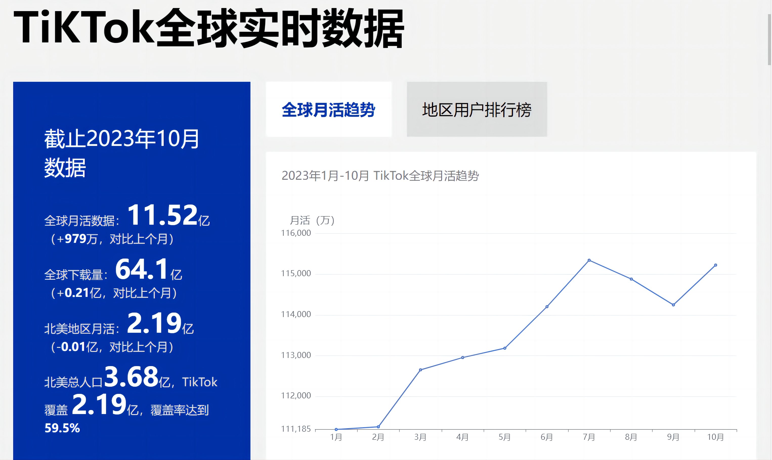Select the 9月 dip data point
The image size is (772, 460).
[673, 305]
